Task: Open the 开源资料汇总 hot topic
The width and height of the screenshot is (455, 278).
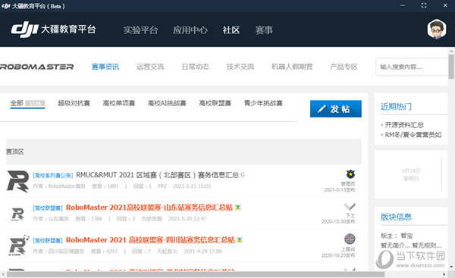Action: pyautogui.click(x=404, y=125)
